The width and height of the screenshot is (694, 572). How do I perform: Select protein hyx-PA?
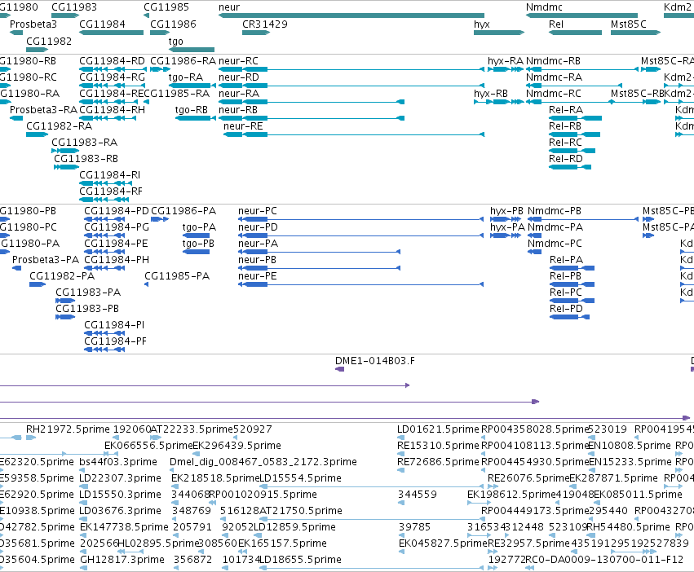[507, 227]
